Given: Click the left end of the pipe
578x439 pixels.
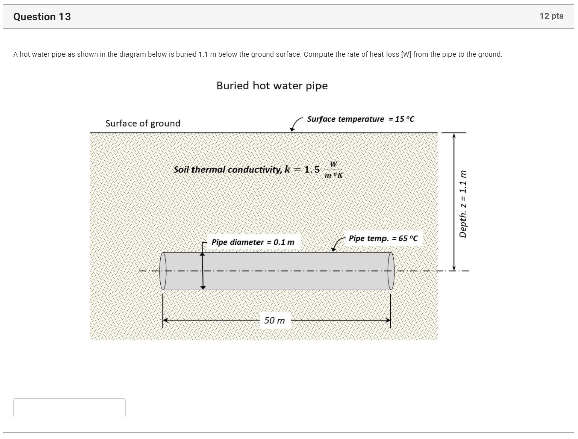Looking at the screenshot, I should click(x=163, y=271).
